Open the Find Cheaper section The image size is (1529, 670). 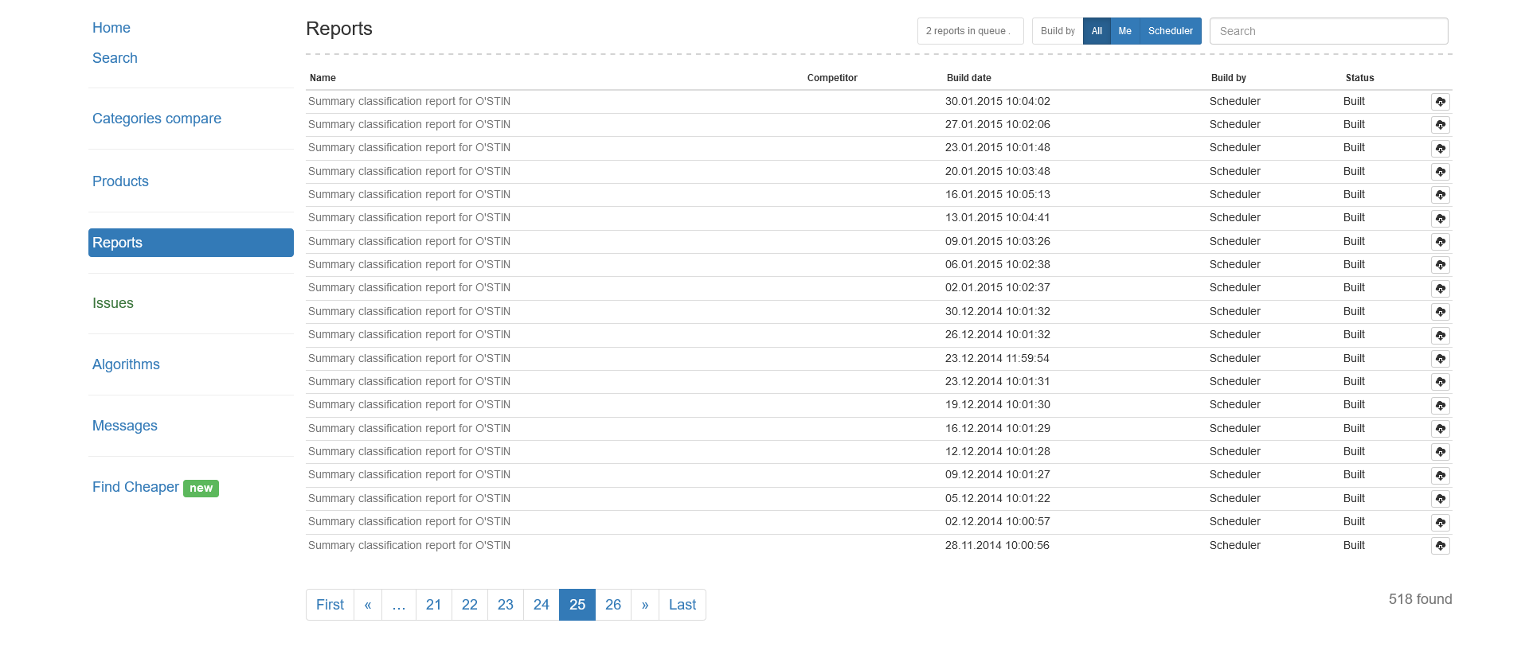click(x=135, y=487)
